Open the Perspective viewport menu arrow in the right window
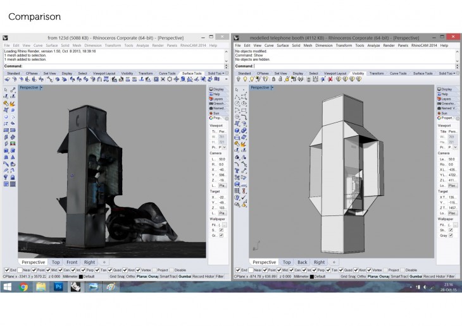Viewport: 462px width, 326px height. [272, 88]
